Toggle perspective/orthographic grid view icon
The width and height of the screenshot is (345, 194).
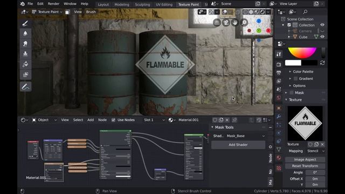coord(217,23)
